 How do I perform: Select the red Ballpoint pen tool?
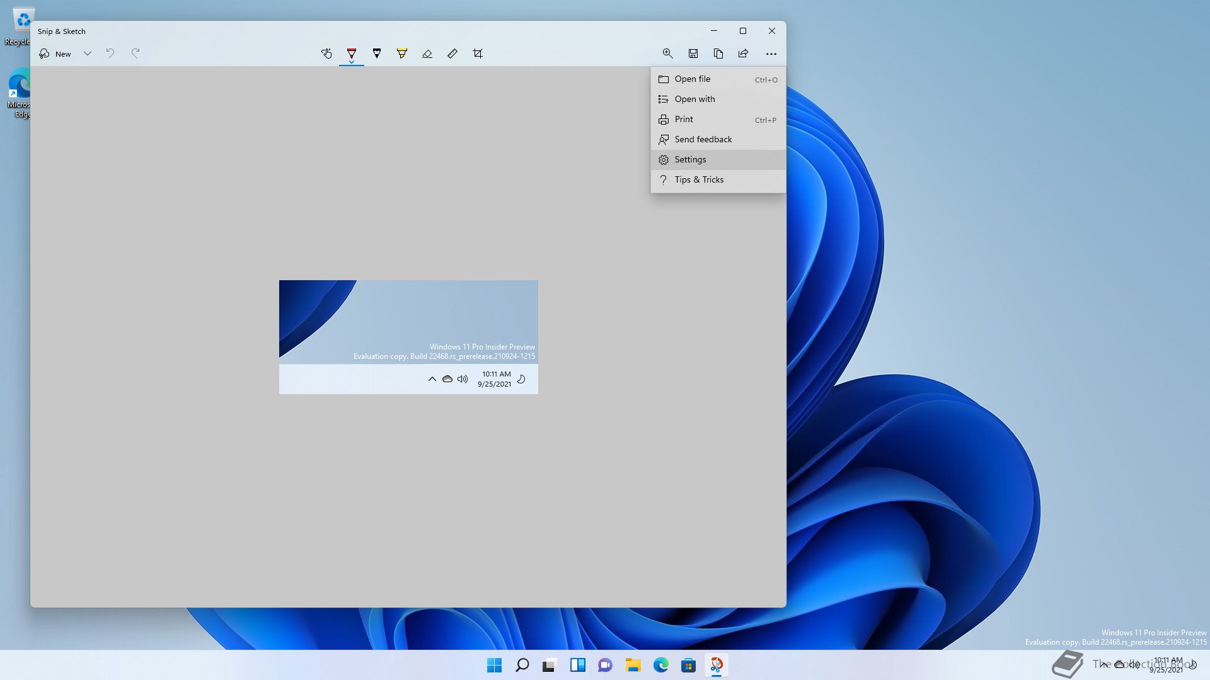tap(352, 54)
